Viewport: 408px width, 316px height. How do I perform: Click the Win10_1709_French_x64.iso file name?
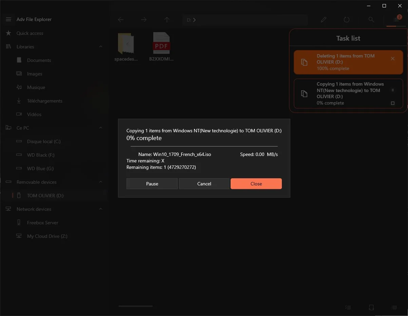[182, 154]
